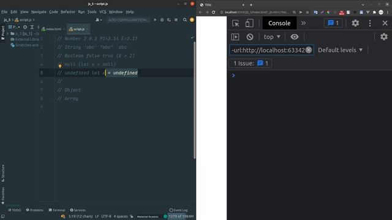Open Chrome tab search chevron

coord(363,5)
